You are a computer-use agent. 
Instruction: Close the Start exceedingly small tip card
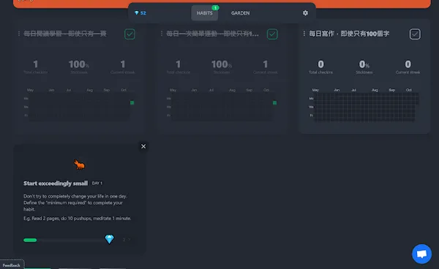point(143,146)
